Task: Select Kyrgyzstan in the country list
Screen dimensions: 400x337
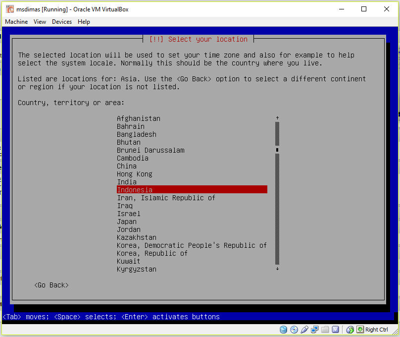Action: (x=137, y=269)
